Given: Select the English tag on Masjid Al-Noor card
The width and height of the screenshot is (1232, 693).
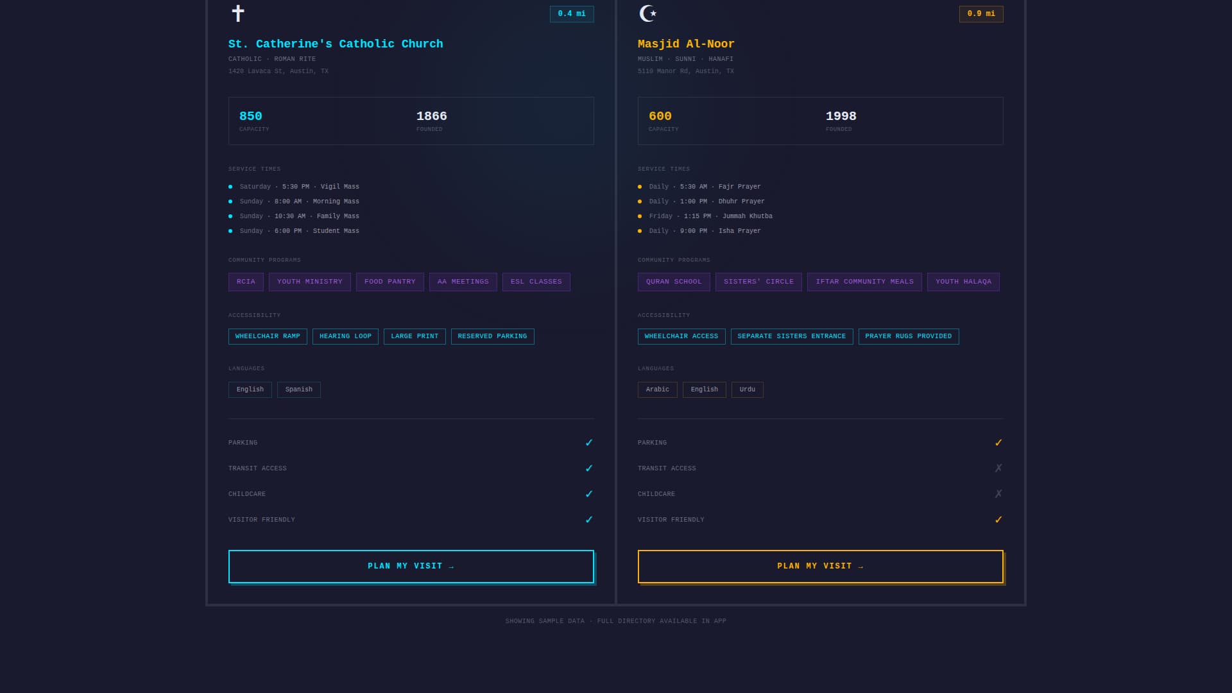Looking at the screenshot, I should click(x=705, y=389).
